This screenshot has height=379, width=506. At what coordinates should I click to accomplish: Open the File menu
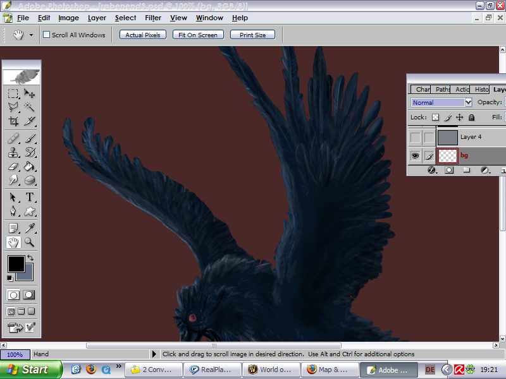23,18
